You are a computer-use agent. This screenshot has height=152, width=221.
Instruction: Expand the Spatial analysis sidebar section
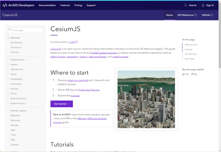coord(8,103)
